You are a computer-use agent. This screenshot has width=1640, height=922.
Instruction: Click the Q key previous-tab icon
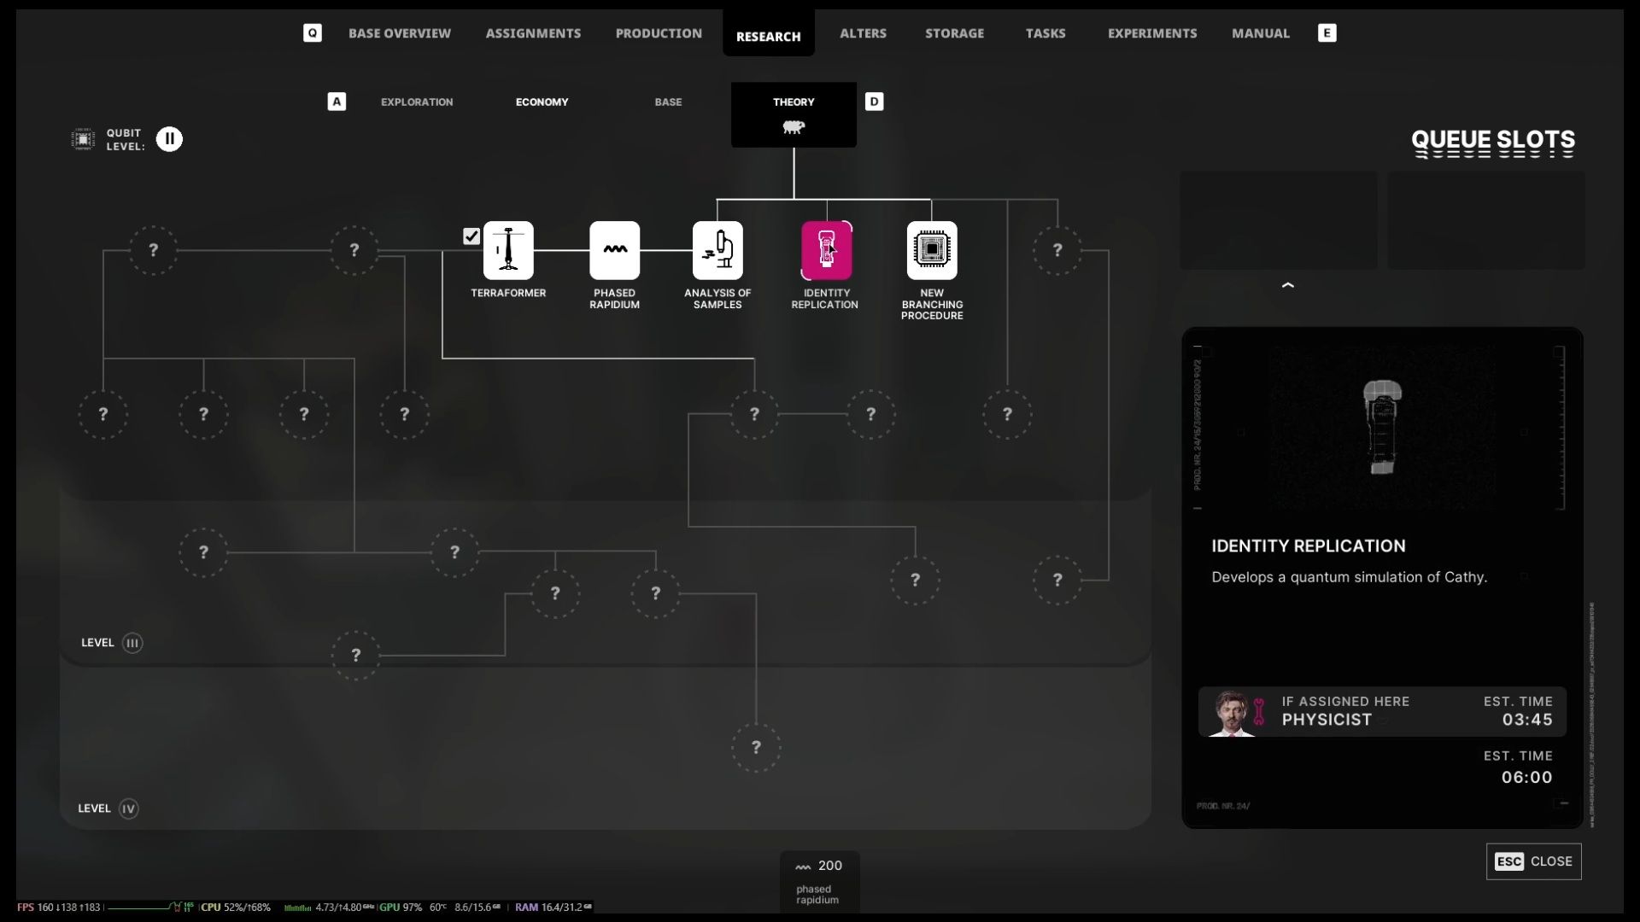[313, 33]
